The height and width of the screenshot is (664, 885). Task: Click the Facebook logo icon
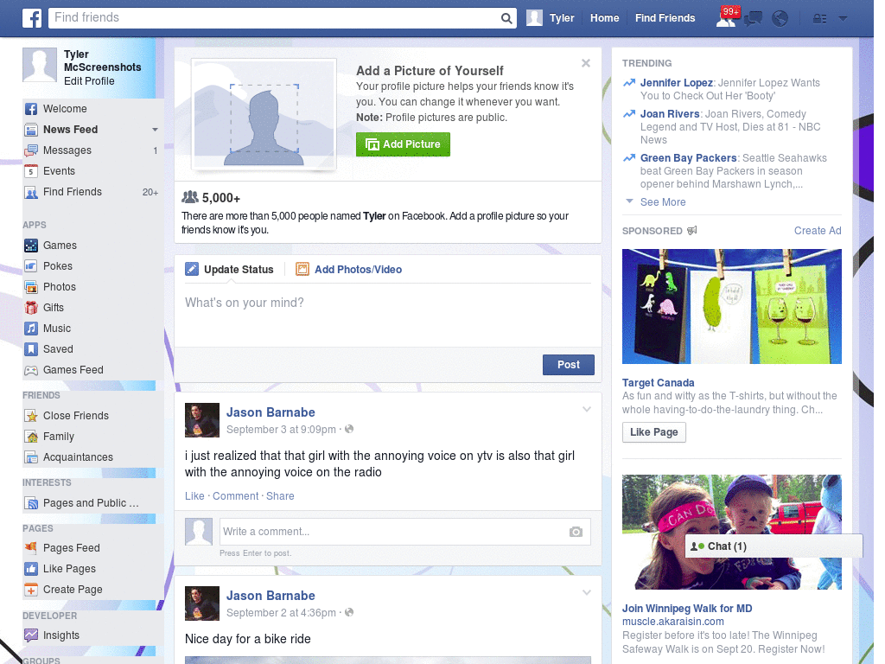pos(32,18)
